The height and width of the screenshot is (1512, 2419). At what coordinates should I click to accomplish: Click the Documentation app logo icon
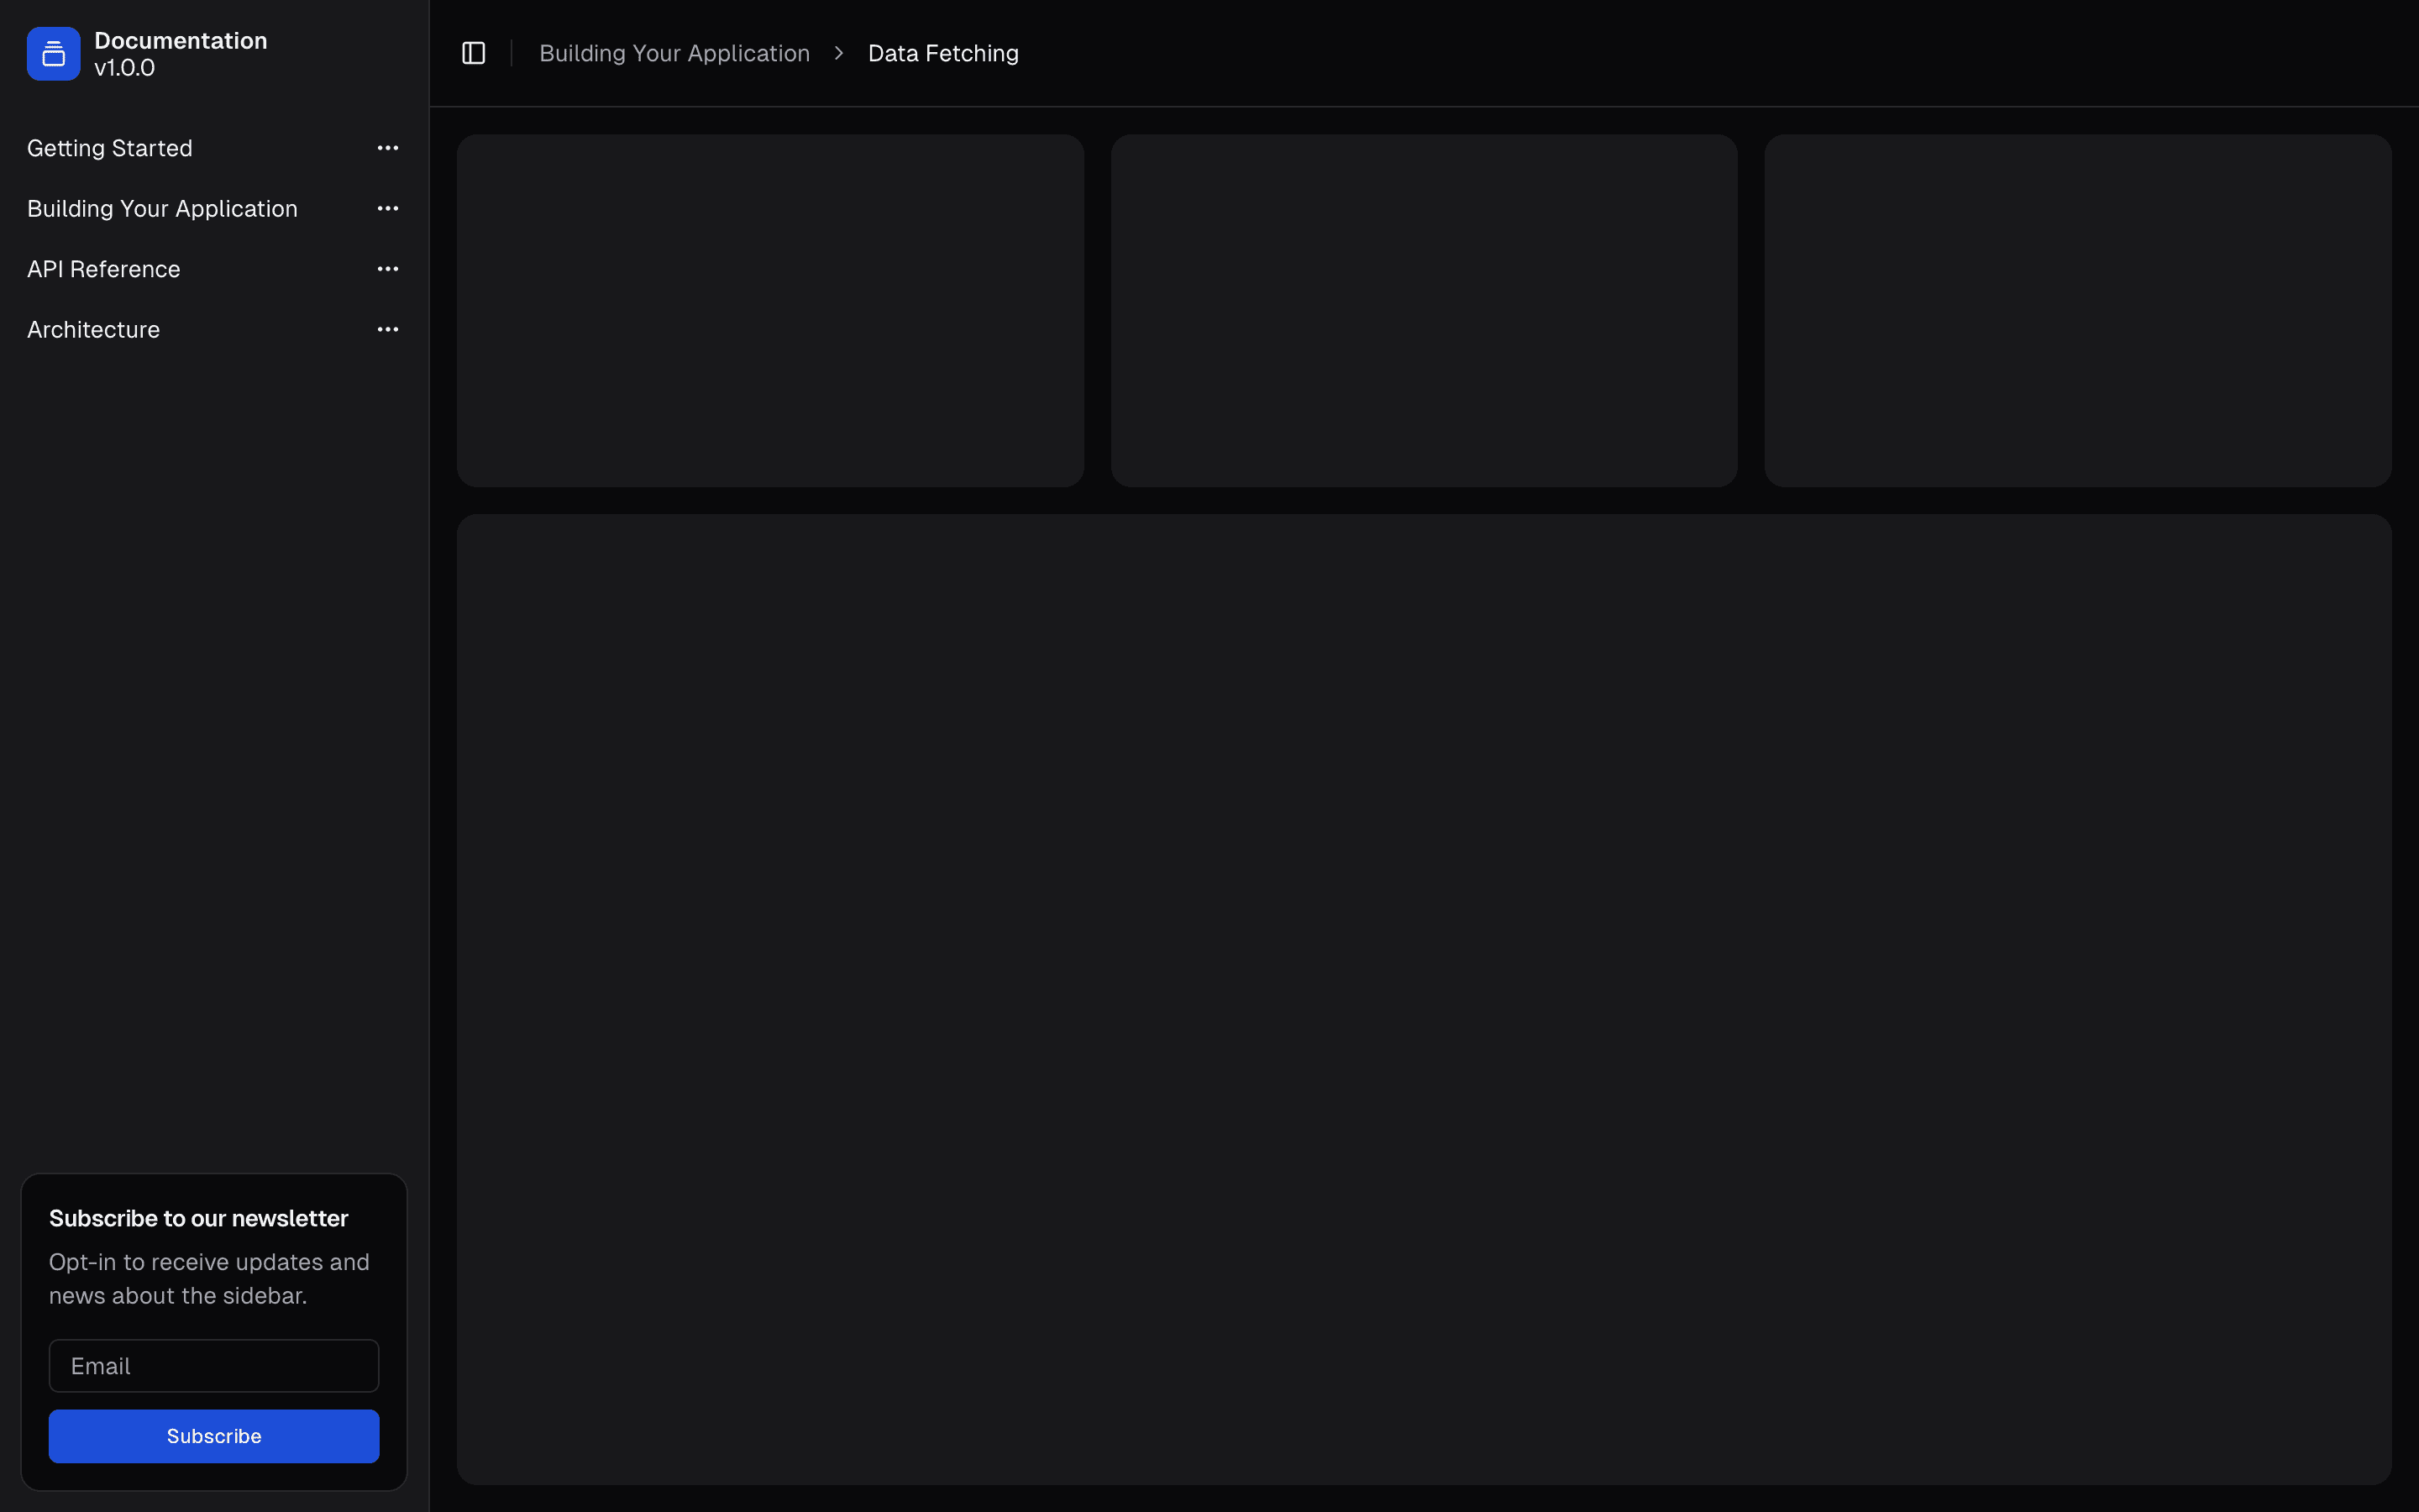coord(52,53)
